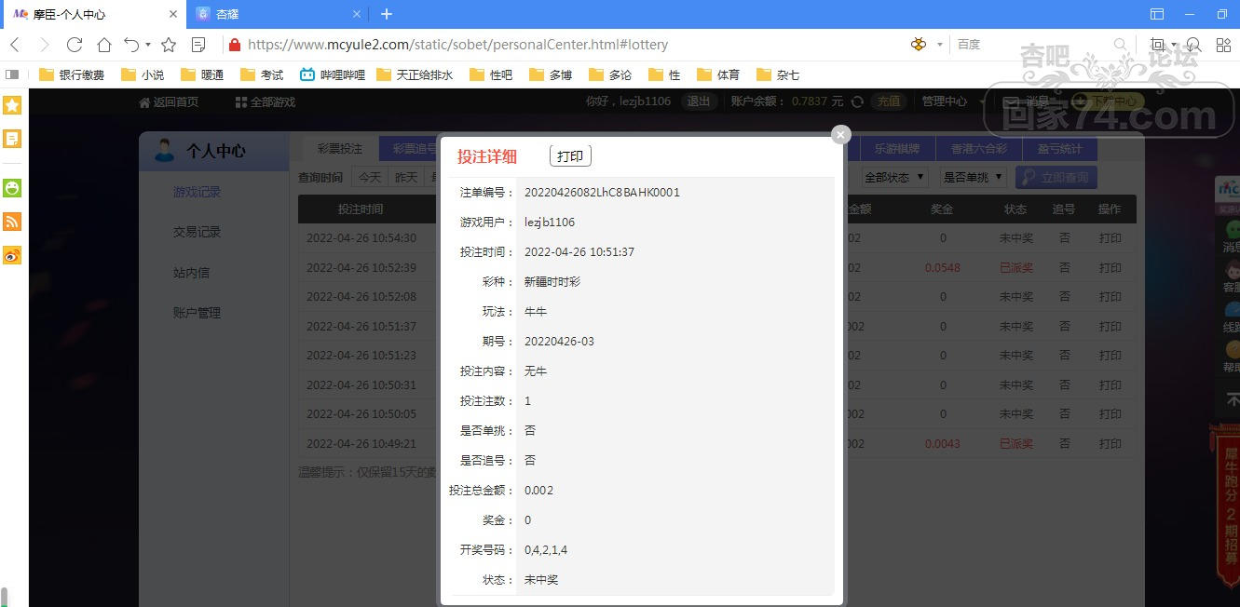This screenshot has height=607, width=1240.
Task: Click the orange notes sidebar icon
Action: pyautogui.click(x=12, y=139)
